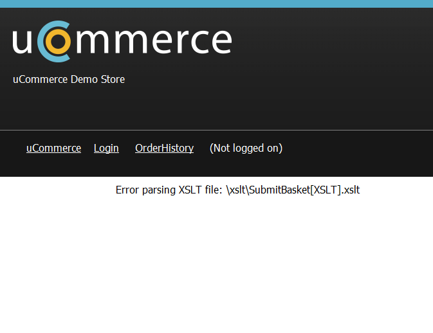Click the light blue strip at the top of the page
The height and width of the screenshot is (333, 433).
[x=216, y=4]
